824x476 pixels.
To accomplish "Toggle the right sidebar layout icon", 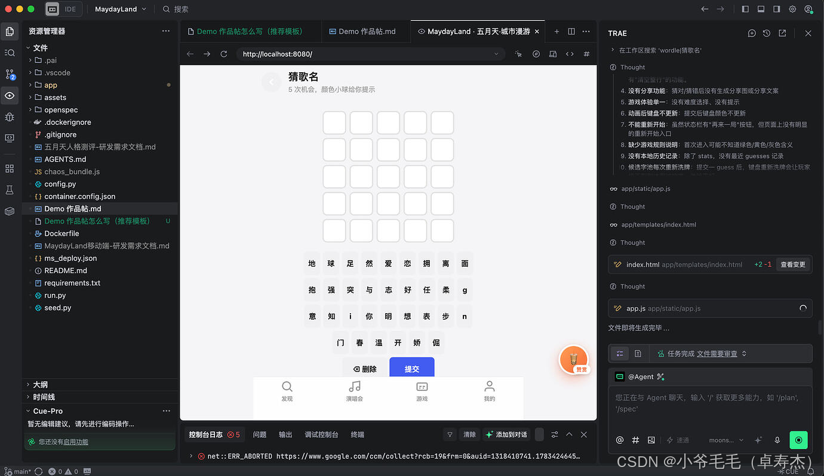I will tap(777, 9).
